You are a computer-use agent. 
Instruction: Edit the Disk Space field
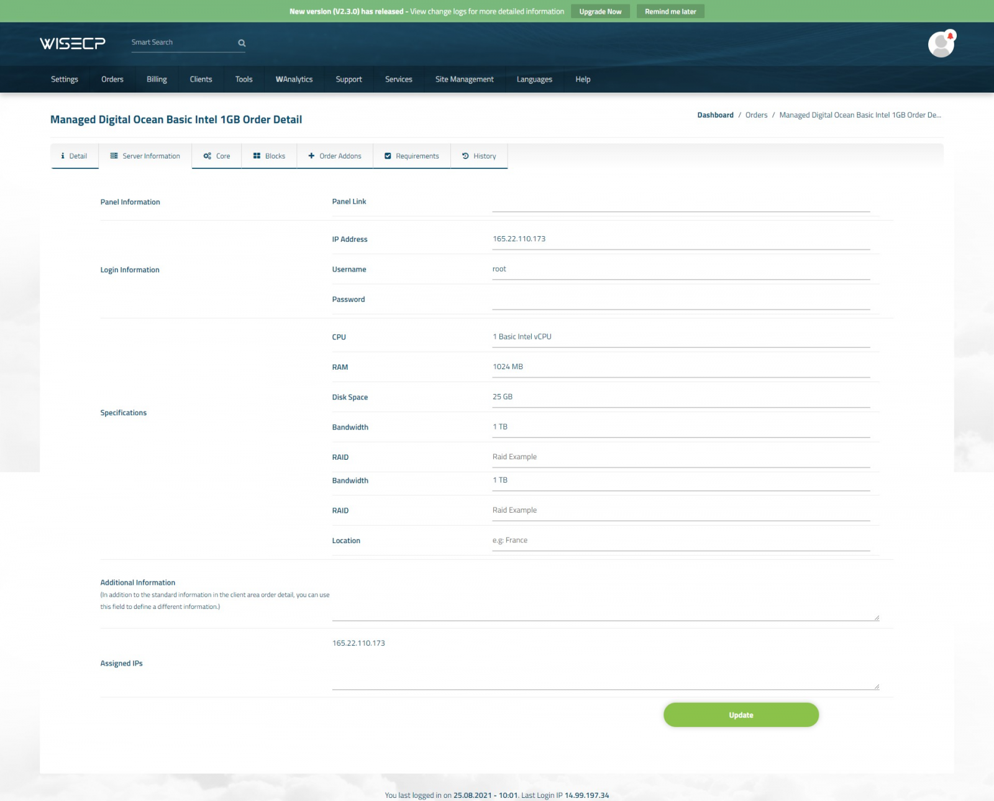point(681,397)
